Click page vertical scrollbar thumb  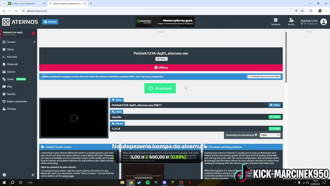tap(286, 58)
